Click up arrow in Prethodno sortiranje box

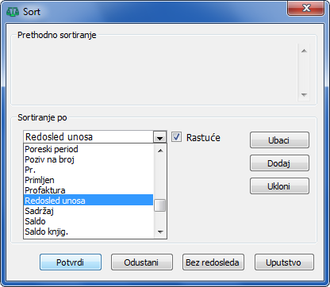(x=304, y=51)
